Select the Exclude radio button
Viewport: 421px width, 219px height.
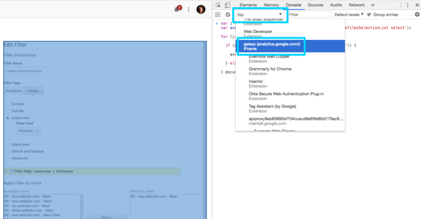pyautogui.click(x=8, y=104)
